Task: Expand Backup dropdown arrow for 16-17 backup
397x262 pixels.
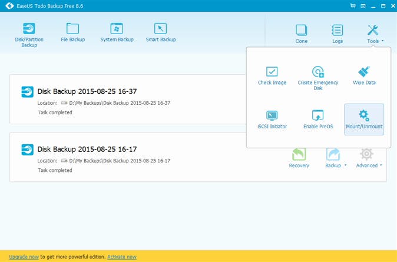Action: (x=345, y=165)
